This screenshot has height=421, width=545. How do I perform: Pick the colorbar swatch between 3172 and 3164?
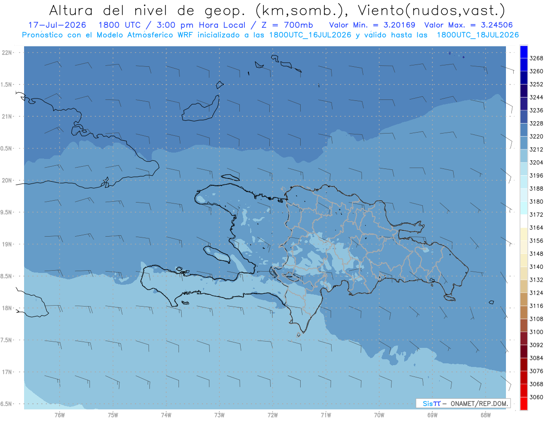click(524, 221)
